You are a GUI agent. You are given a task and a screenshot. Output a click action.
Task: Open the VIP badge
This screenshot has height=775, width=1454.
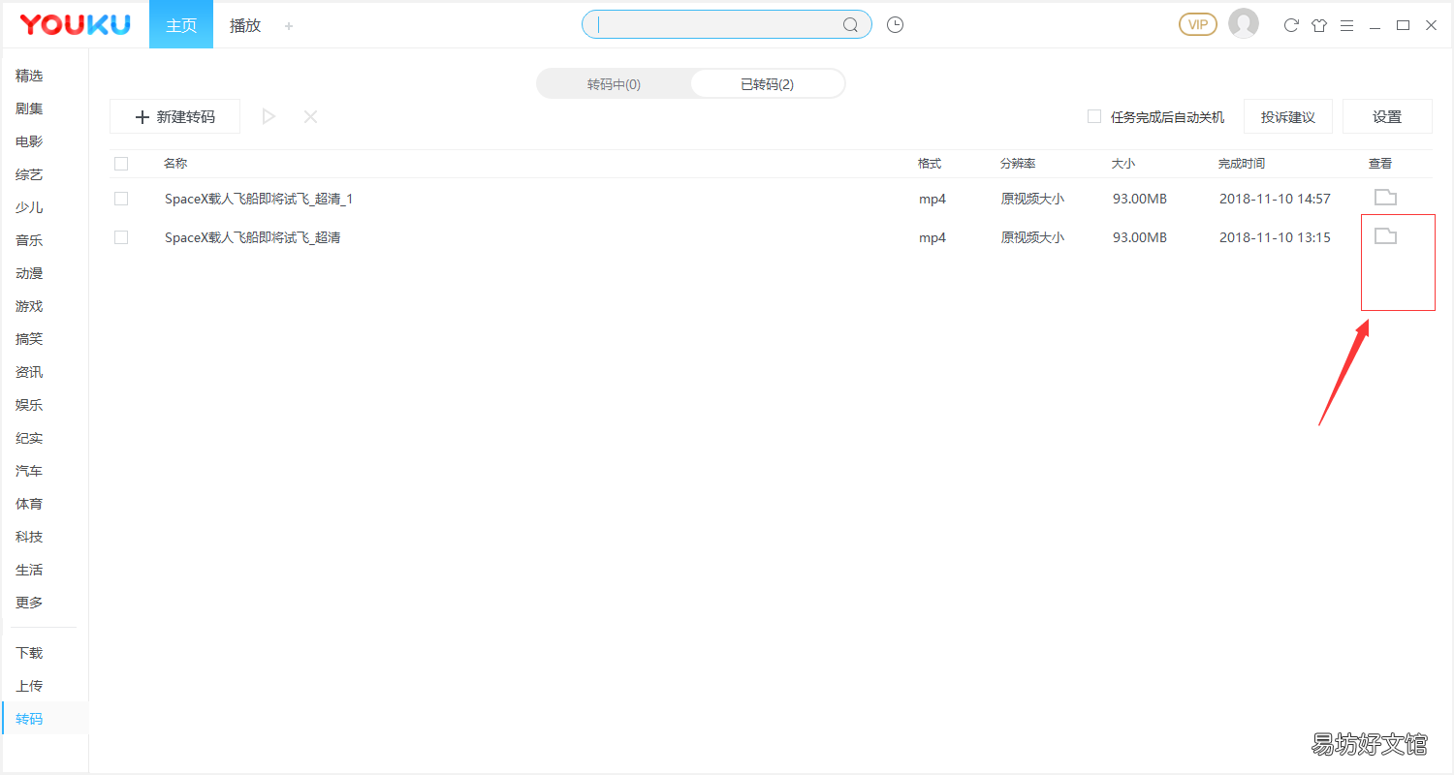(x=1198, y=24)
